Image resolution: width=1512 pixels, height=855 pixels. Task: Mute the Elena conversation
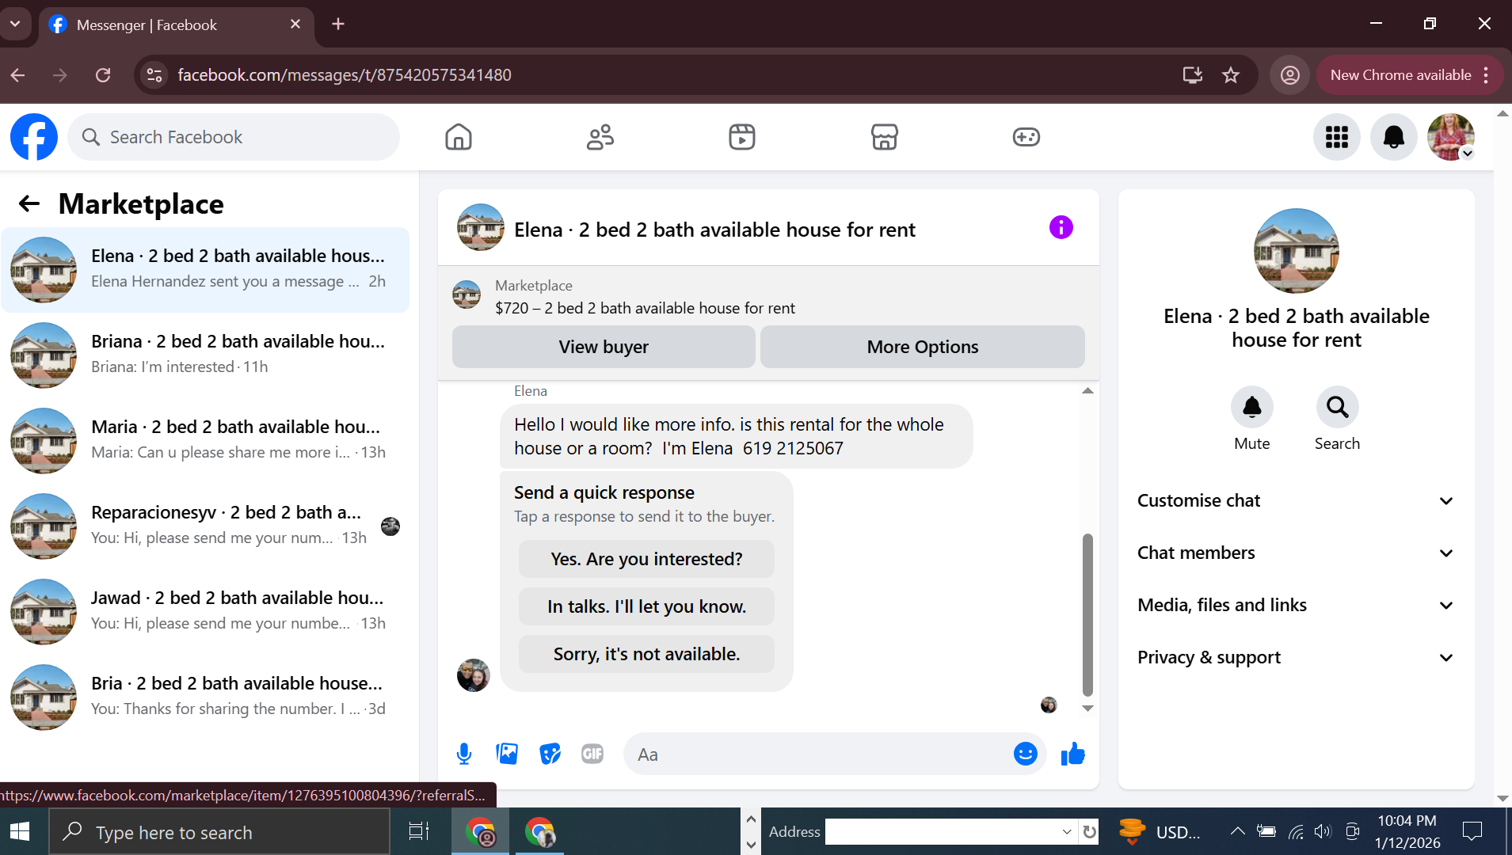1252,407
